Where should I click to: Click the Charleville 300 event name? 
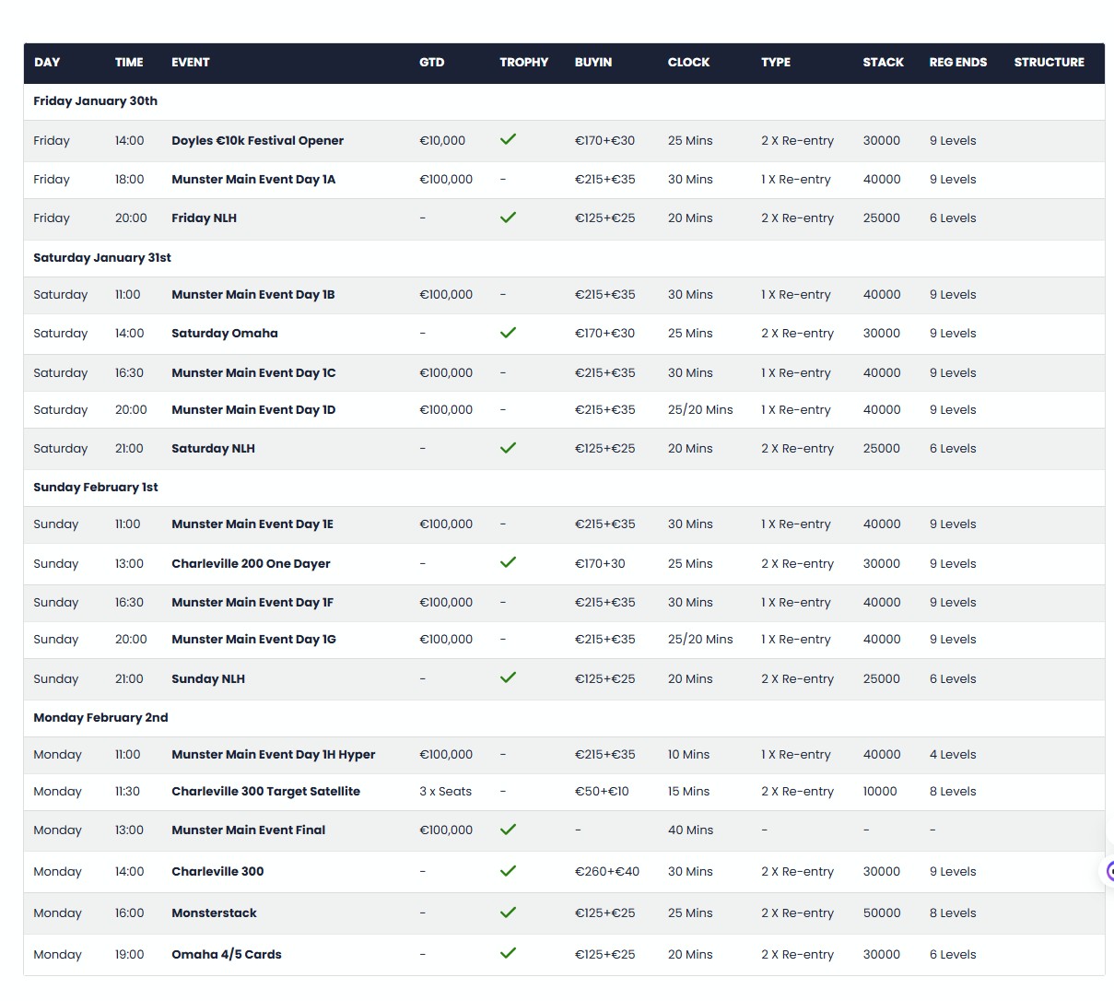click(x=217, y=872)
